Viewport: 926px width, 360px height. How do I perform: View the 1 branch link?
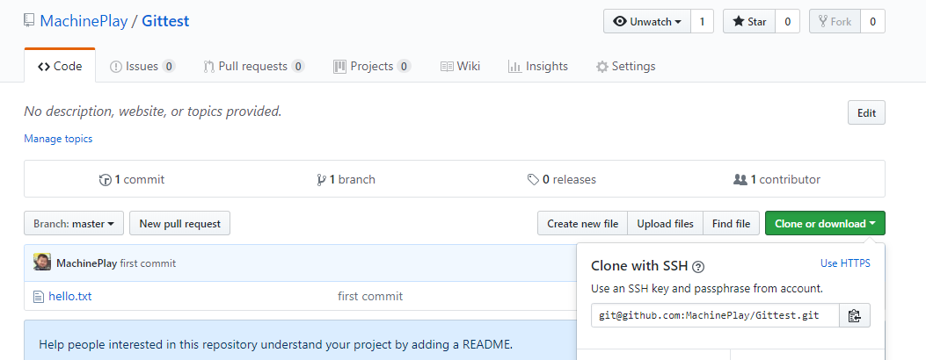tap(346, 179)
